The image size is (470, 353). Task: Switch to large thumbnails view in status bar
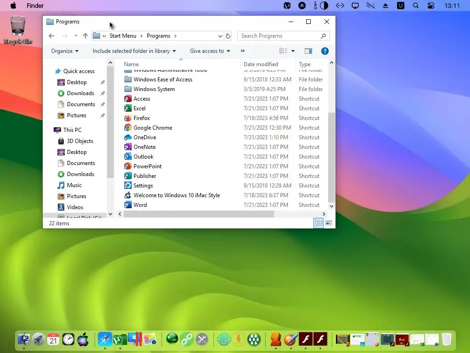[329, 223]
